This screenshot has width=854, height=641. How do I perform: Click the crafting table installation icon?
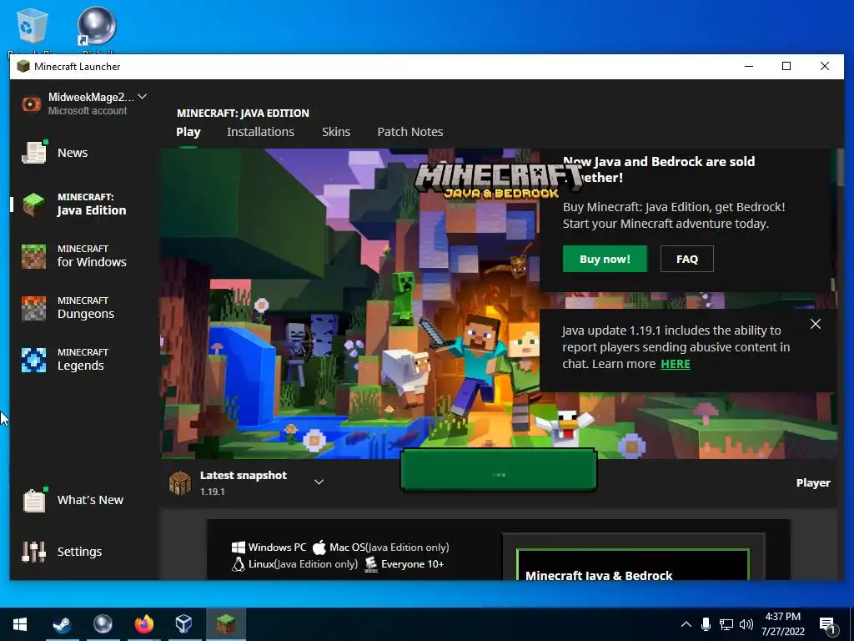[x=180, y=482]
